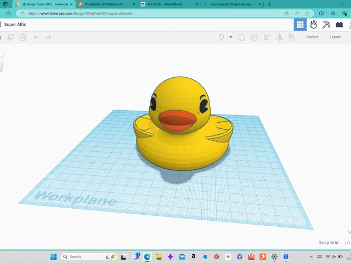351x263 pixels.
Task: View site information lock icon
Action: click(22, 13)
